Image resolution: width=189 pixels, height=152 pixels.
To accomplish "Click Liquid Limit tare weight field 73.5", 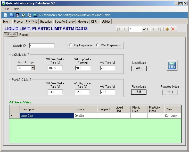I will click(x=108, y=68).
